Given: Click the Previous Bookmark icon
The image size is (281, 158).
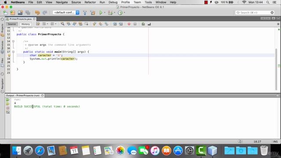Looking at the screenshot, I should [x=94, y=24].
